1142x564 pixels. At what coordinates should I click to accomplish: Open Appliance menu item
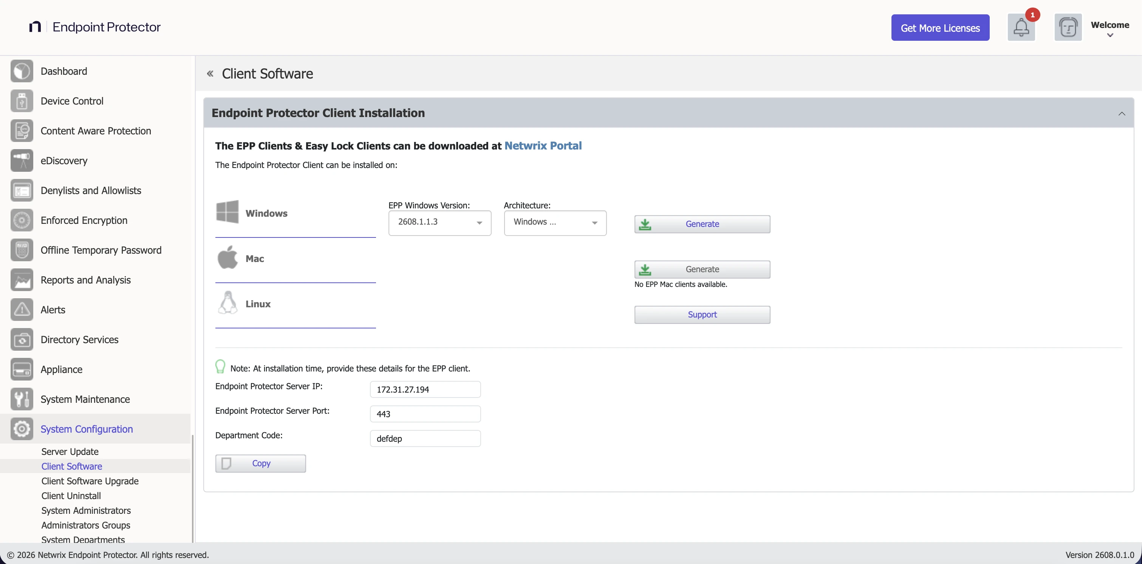click(x=61, y=370)
